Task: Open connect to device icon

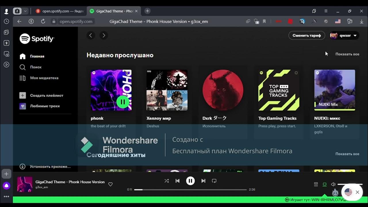Action: pos(325,184)
